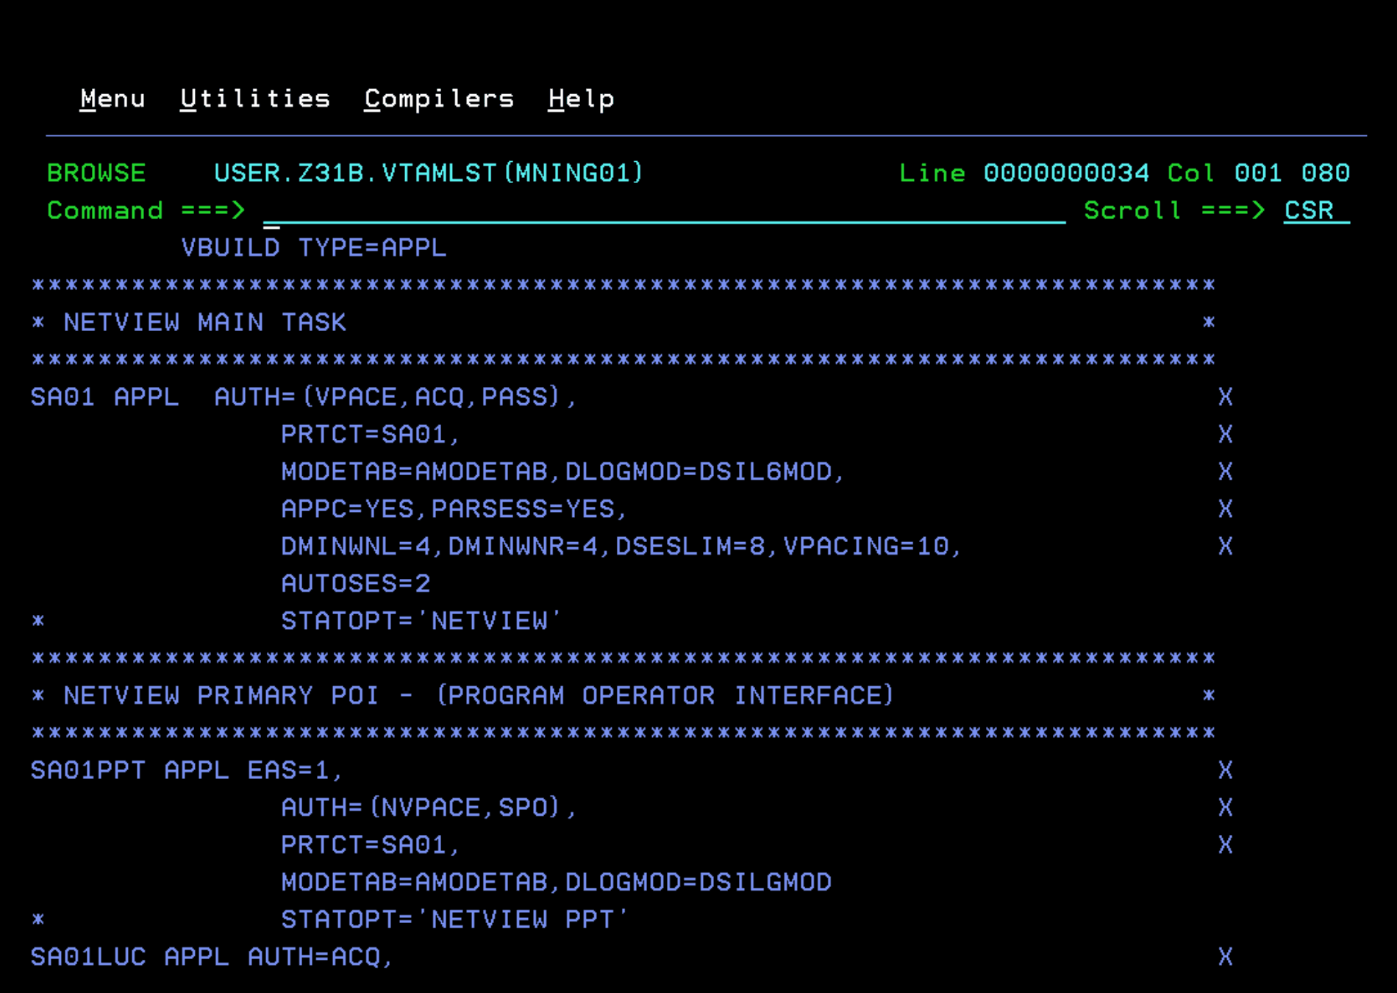Click the NETVIEW MAIN TASK comment line
The width and height of the screenshot is (1397, 993).
coord(204,323)
